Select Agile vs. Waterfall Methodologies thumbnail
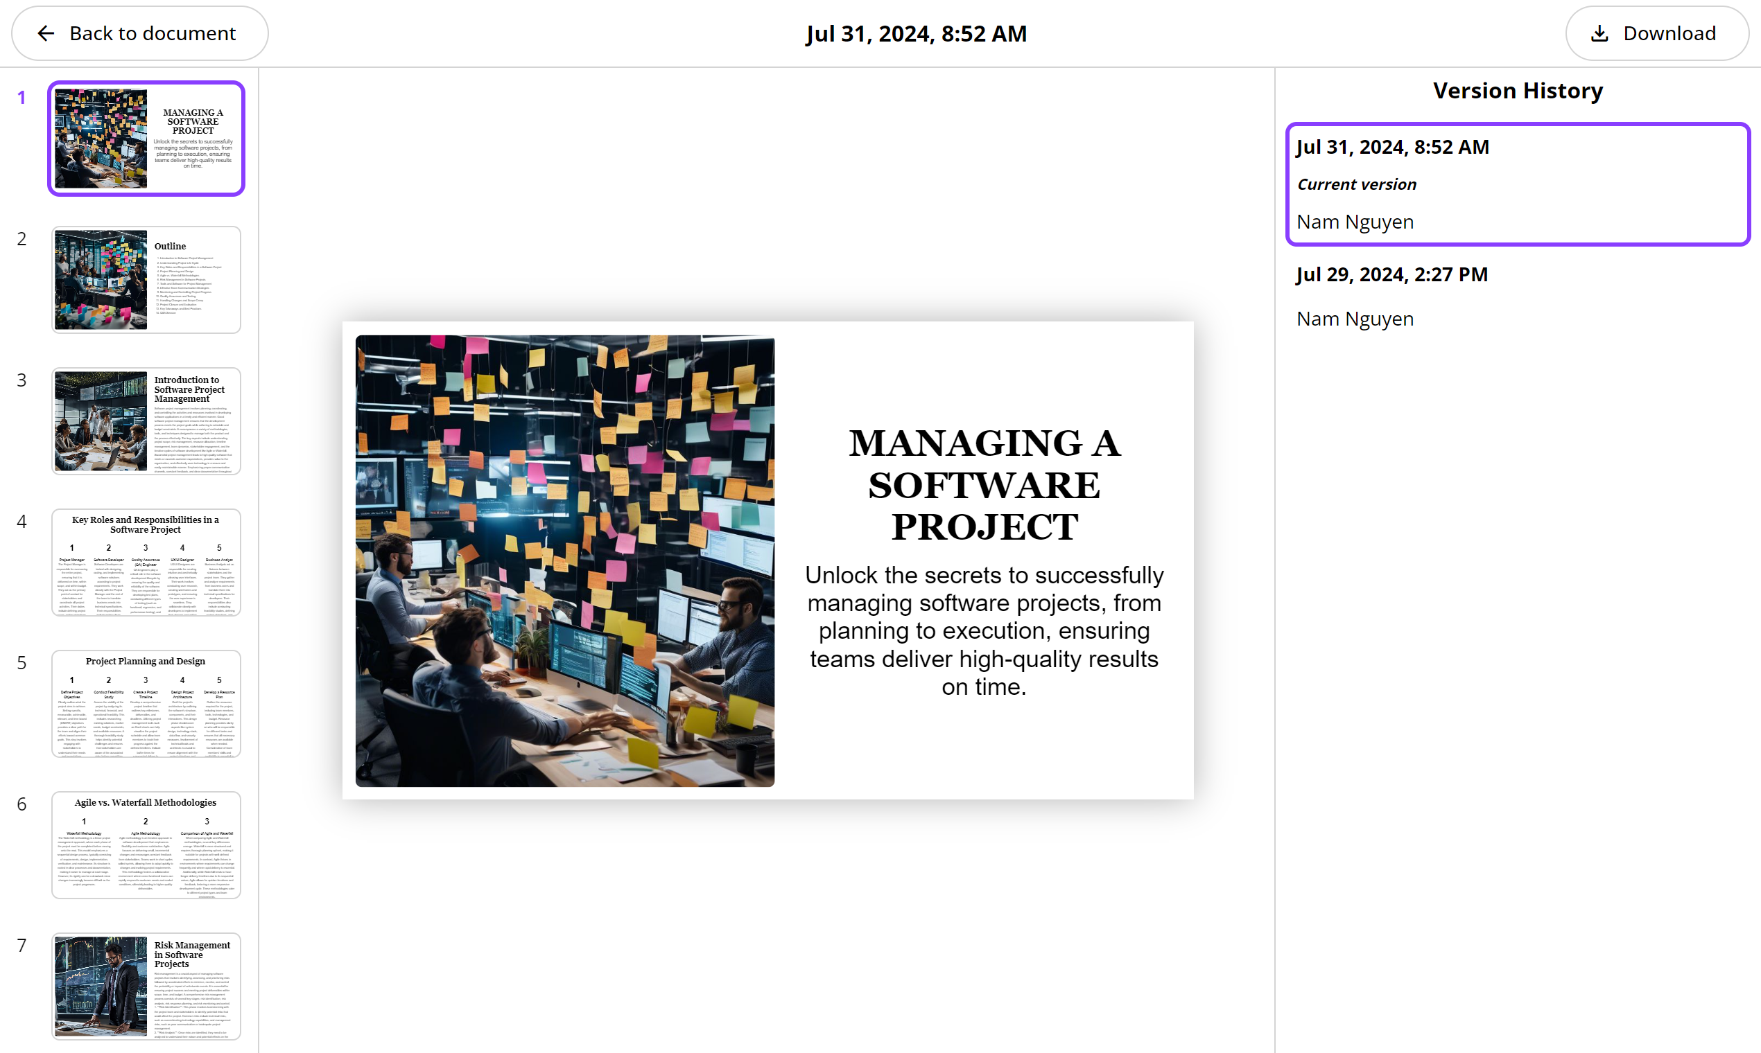Viewport: 1761px width, 1053px height. [146, 844]
